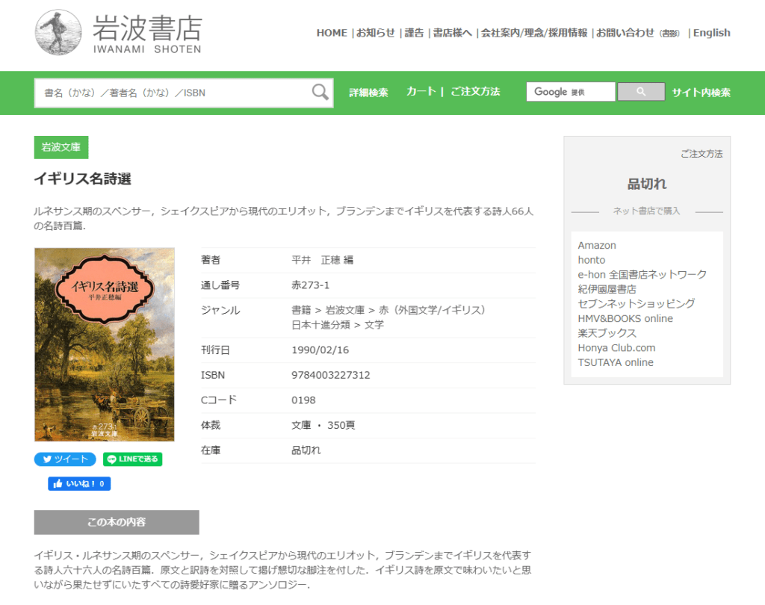Switch to the English site
Screen dimensions: 765x605
(711, 33)
